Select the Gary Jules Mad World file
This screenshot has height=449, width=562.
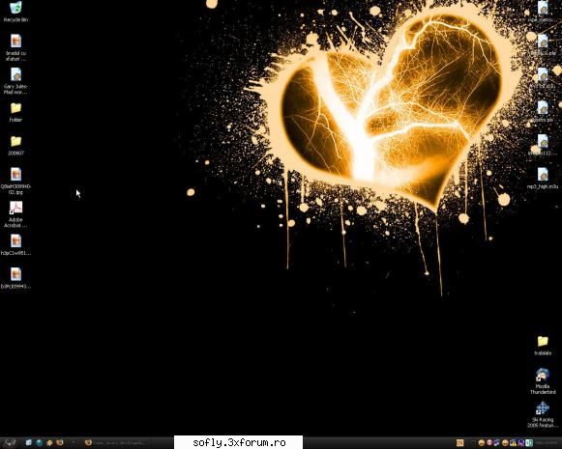[15, 80]
